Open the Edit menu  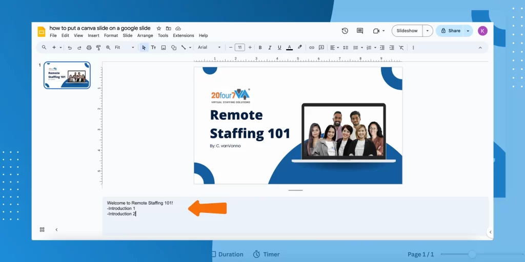(65, 35)
